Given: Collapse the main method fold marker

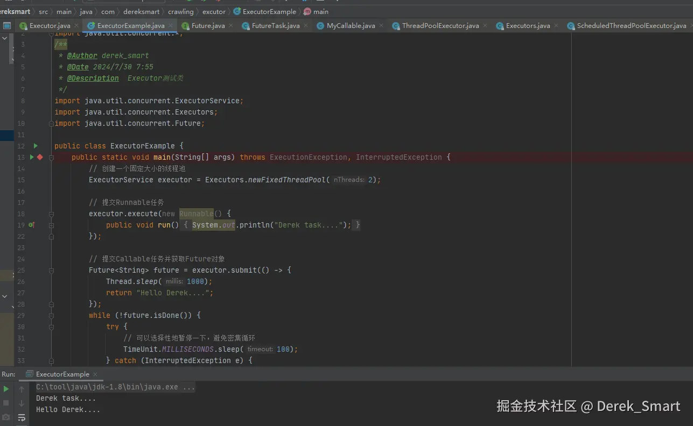Looking at the screenshot, I should coord(51,157).
